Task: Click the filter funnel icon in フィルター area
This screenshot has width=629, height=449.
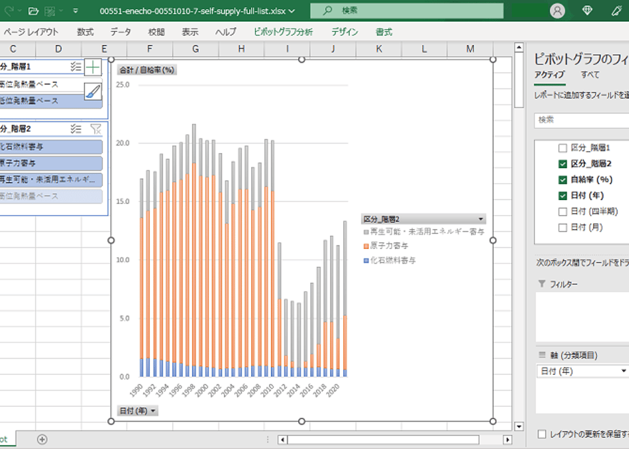Action: click(542, 284)
